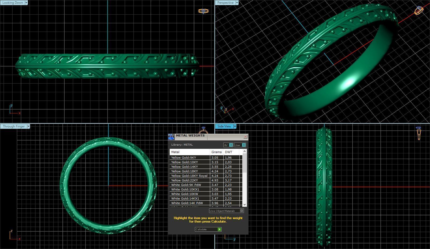Open the Perspective viewport dropdown arrow
The image size is (430, 249).
[x=237, y=3]
